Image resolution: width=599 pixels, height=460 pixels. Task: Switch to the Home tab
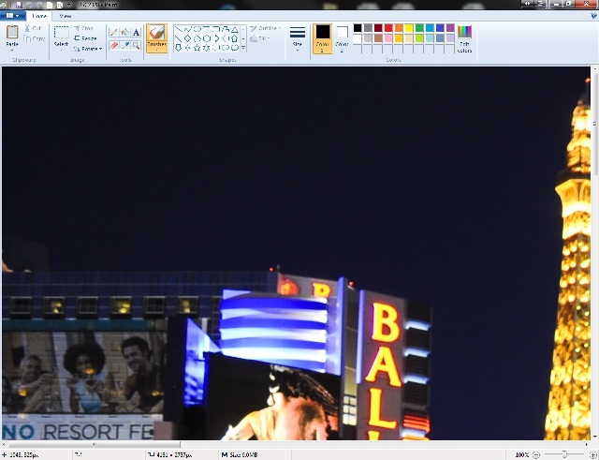point(39,16)
